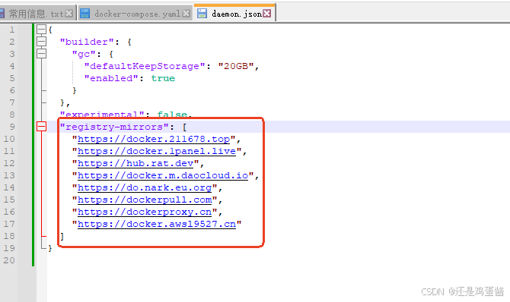Image resolution: width=510 pixels, height=302 pixels.
Task: Close the 常用信息.txt tab
Action: pos(69,14)
